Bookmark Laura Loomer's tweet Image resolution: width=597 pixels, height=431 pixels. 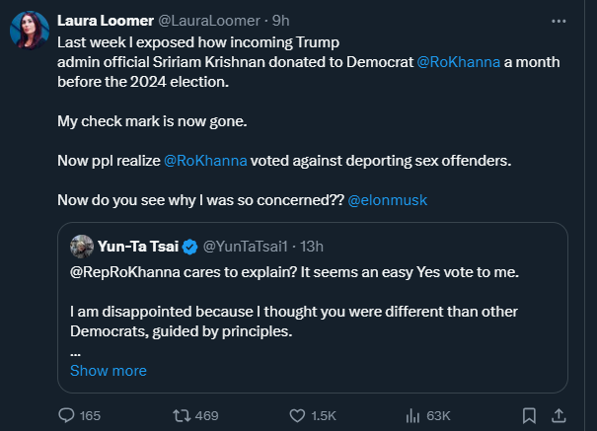tap(528, 415)
